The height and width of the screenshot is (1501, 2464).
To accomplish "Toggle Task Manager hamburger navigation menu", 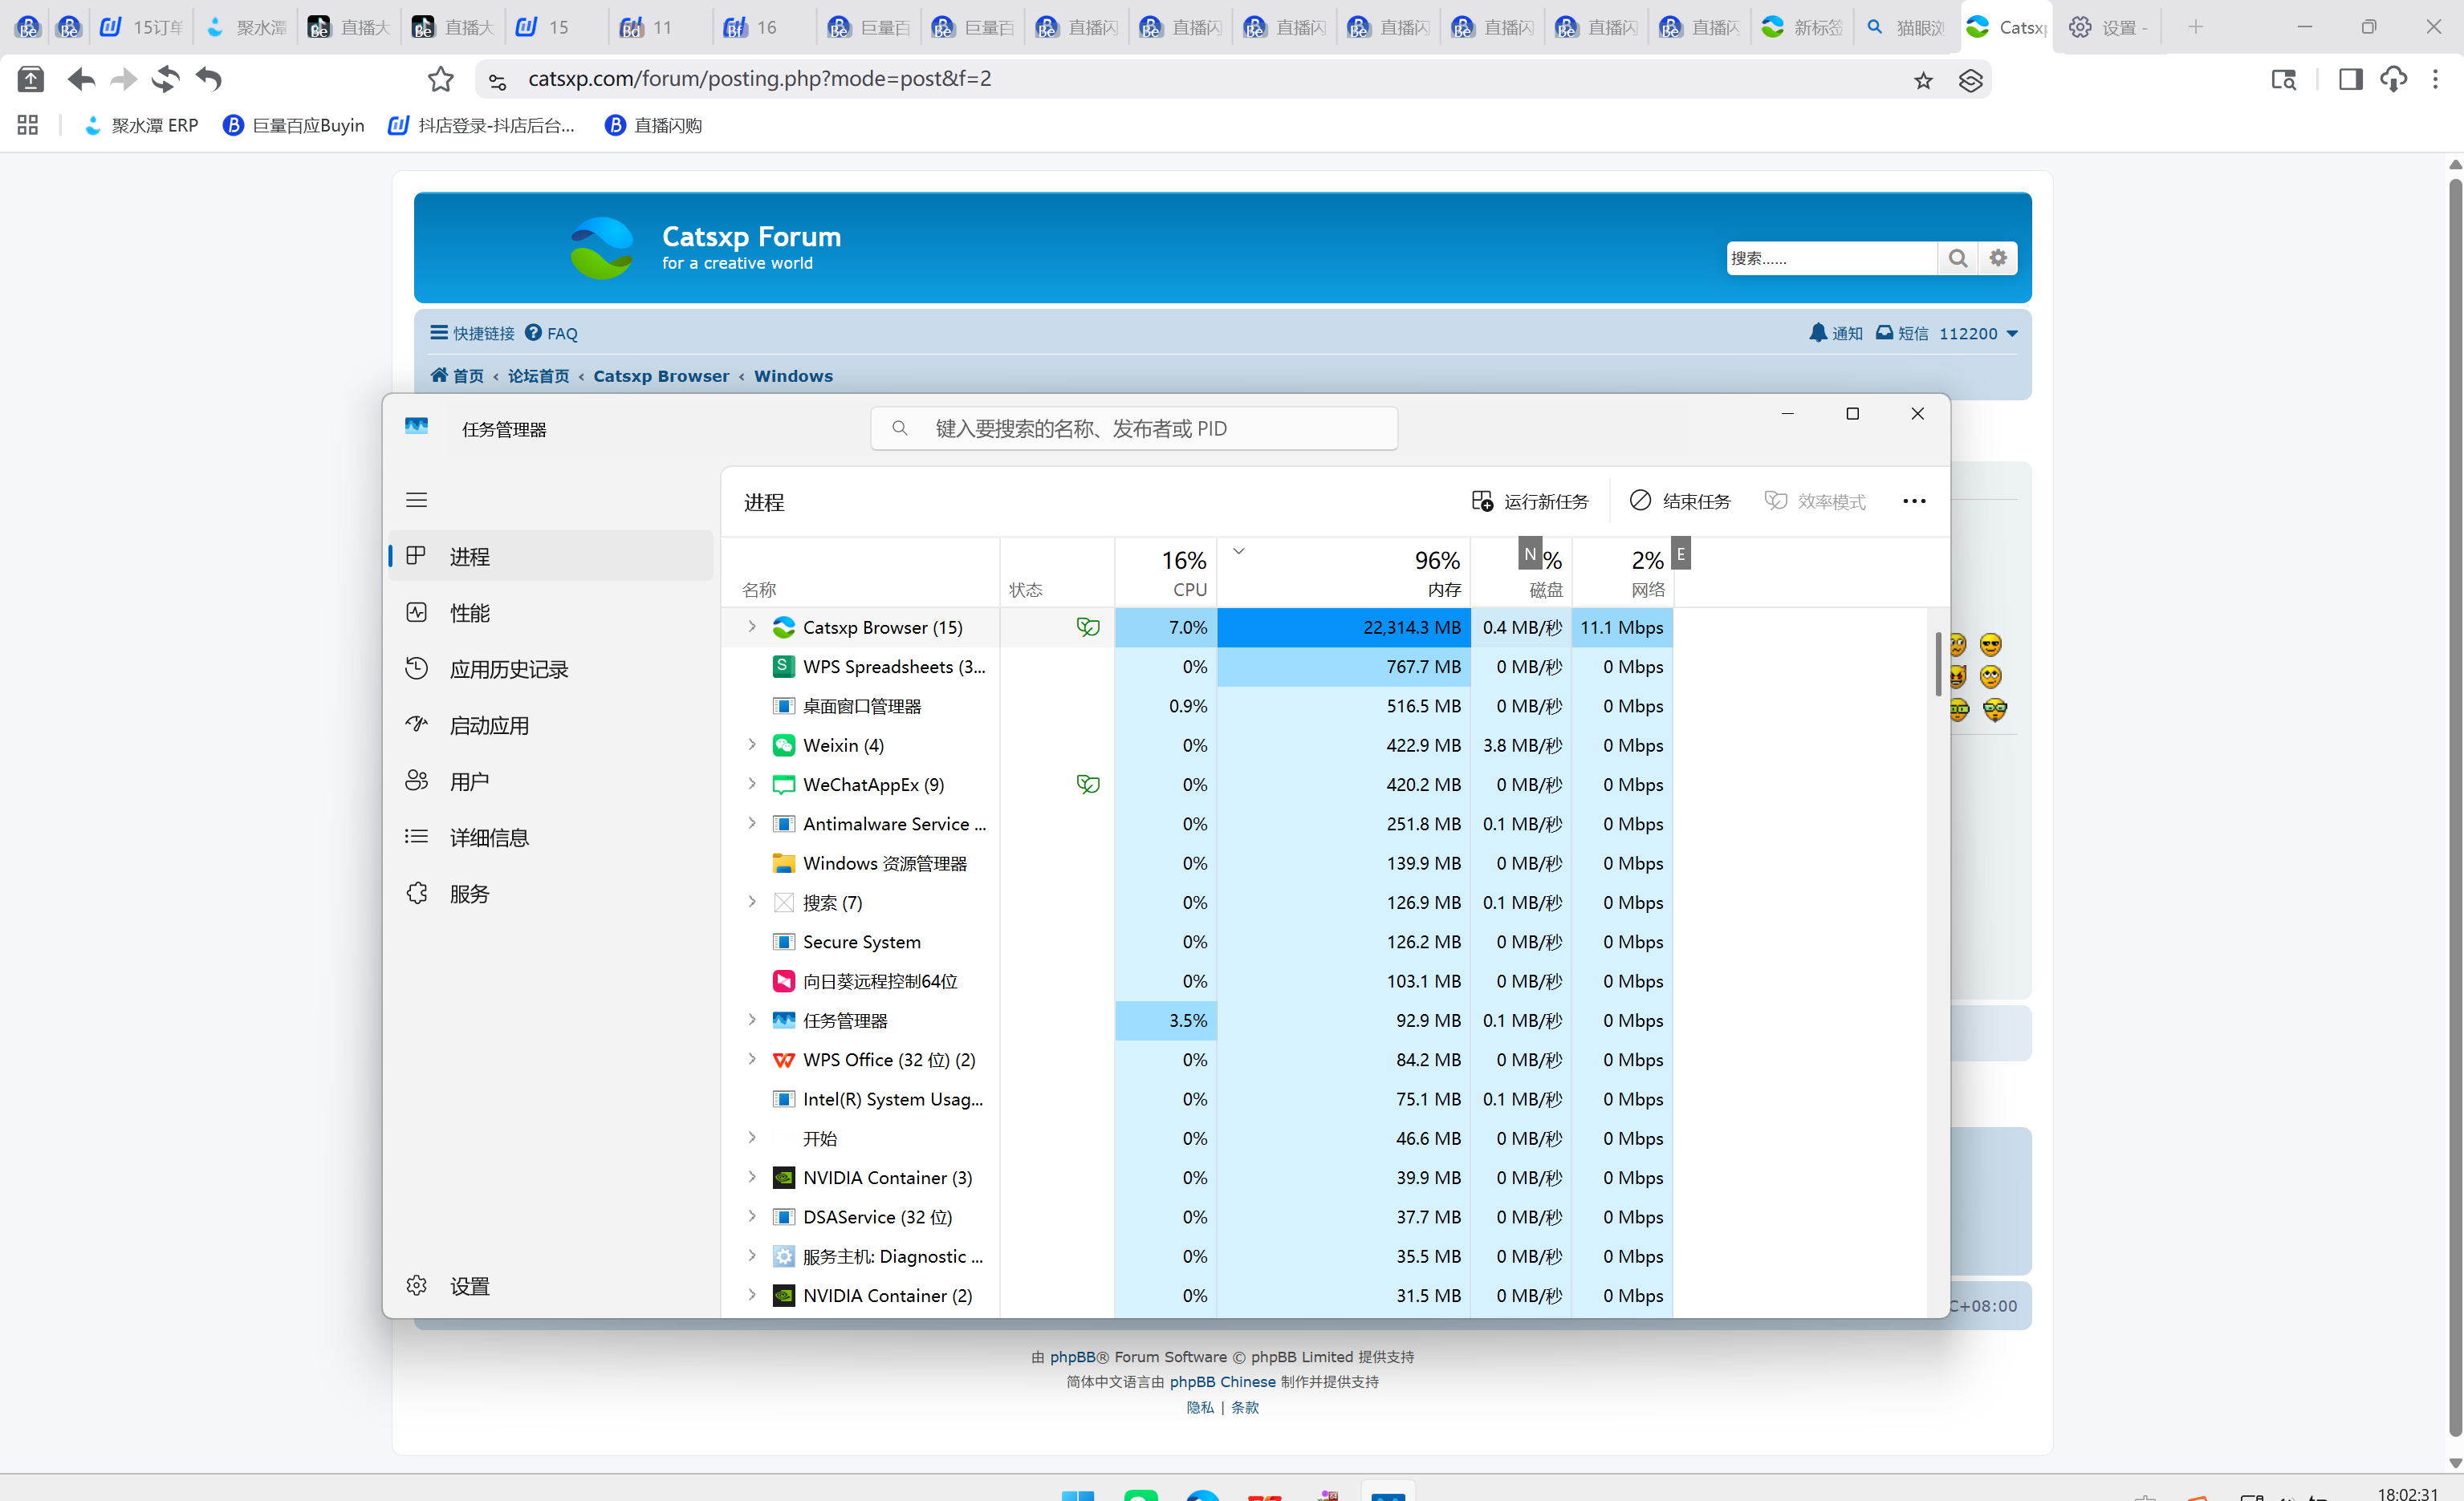I will coord(416,500).
